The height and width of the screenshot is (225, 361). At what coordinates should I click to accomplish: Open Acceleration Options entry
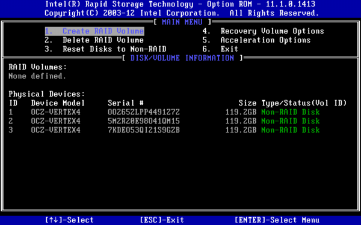pyautogui.click(x=256, y=40)
